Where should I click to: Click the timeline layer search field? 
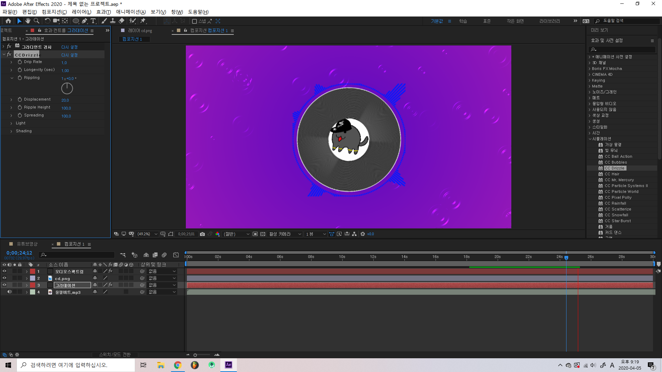[77, 255]
